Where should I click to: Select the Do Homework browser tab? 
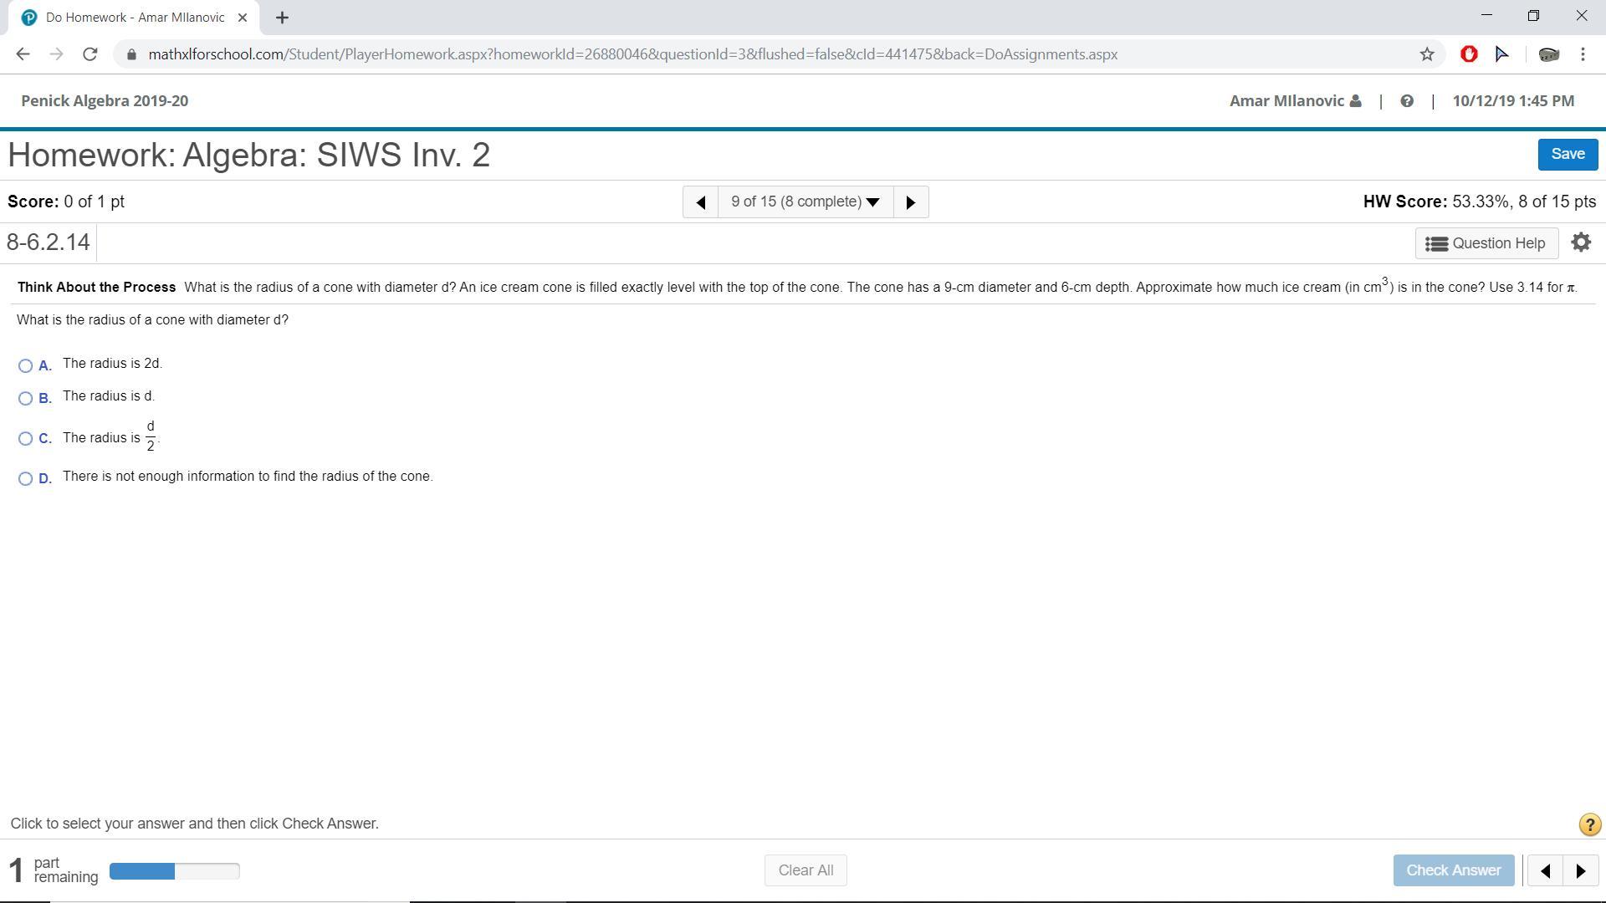(x=134, y=18)
